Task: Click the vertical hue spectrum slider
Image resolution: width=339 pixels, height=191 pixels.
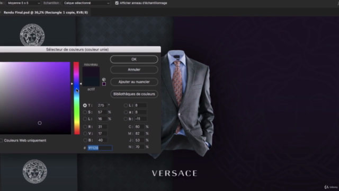Action: (x=76, y=98)
